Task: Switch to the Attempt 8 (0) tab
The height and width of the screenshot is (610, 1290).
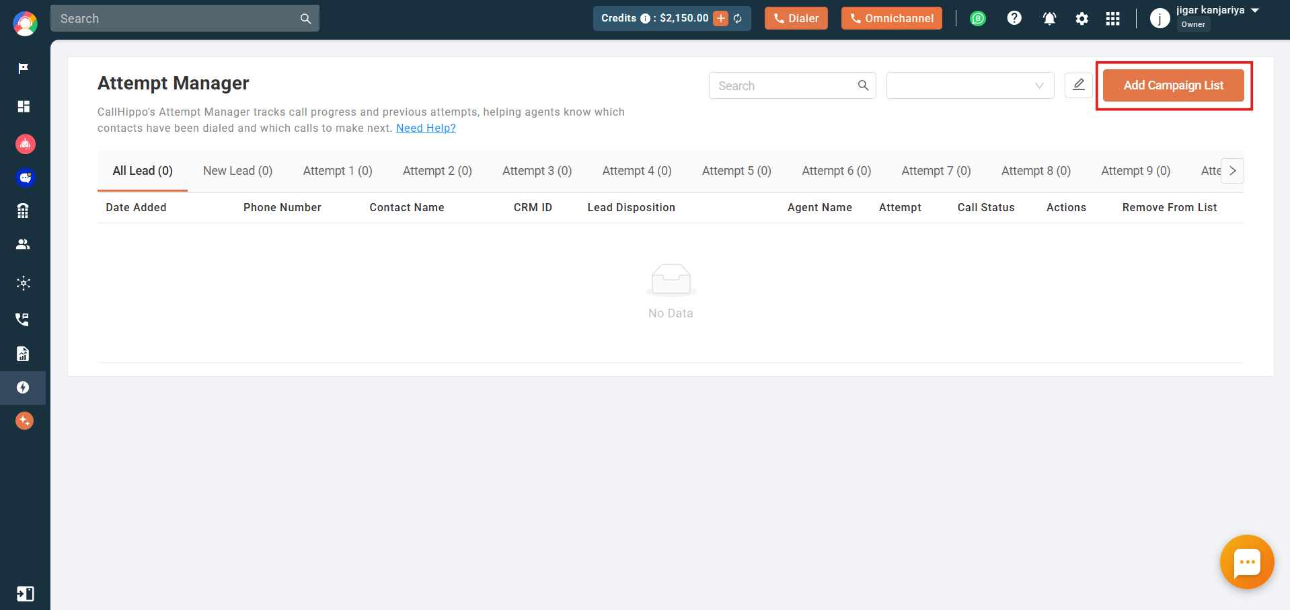Action: [x=1036, y=171]
